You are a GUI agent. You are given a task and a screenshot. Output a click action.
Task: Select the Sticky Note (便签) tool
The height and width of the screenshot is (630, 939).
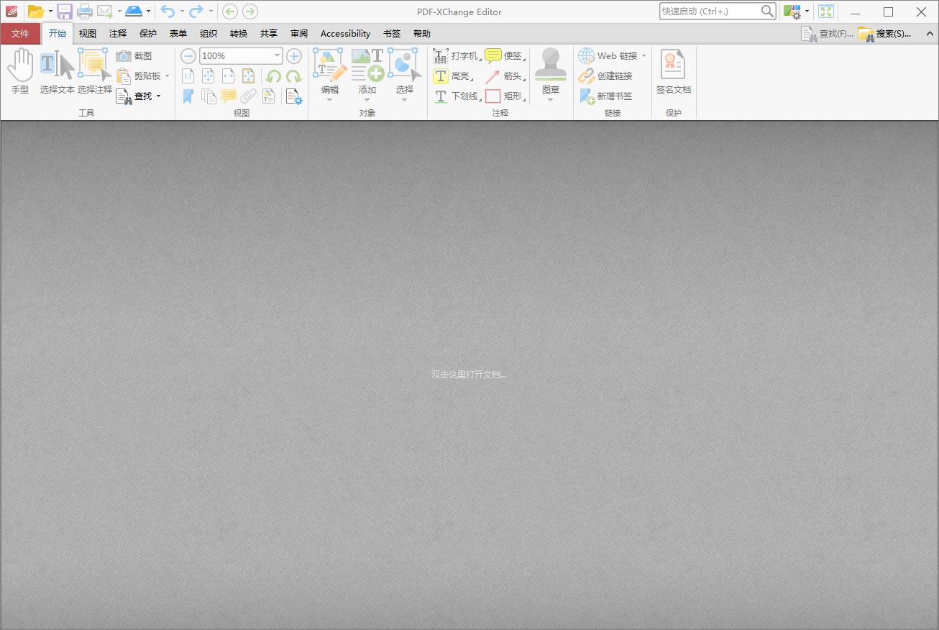coord(505,56)
